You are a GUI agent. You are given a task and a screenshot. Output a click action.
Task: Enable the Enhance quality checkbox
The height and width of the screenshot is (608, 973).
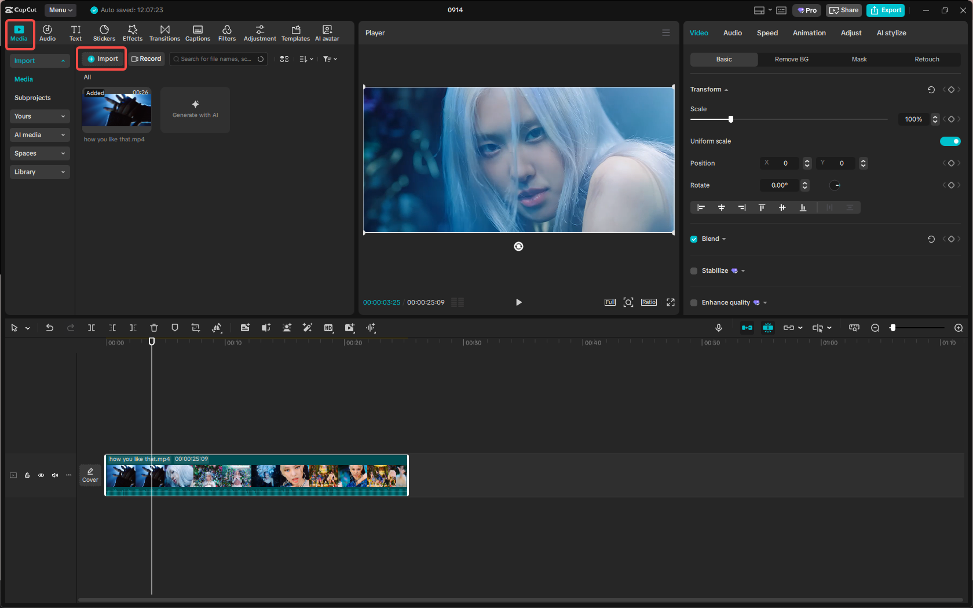pos(693,302)
